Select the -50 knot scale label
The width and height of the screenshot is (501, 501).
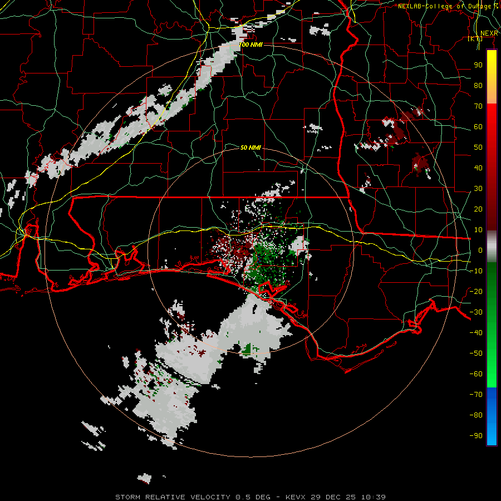476,353
